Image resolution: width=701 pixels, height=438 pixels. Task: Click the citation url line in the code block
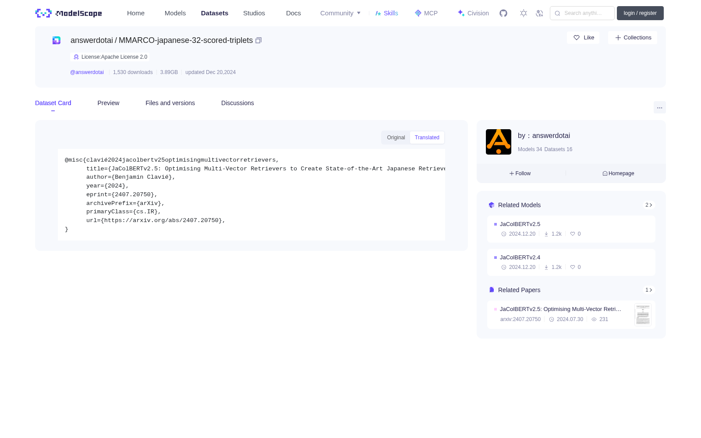156,221
